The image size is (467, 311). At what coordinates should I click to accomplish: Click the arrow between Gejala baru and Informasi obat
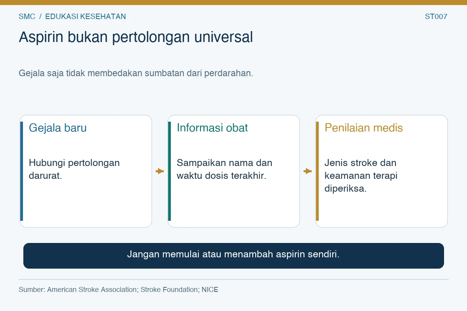coord(160,171)
